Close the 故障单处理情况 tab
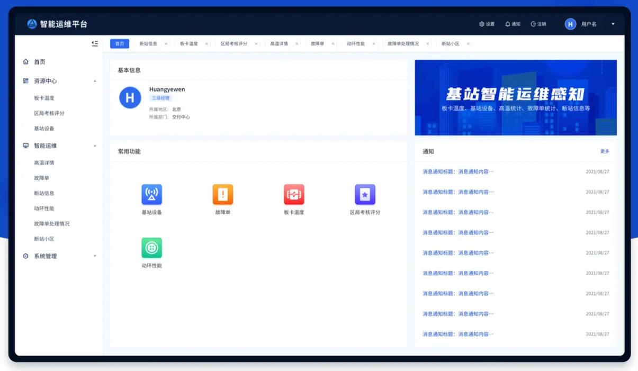 (x=427, y=44)
